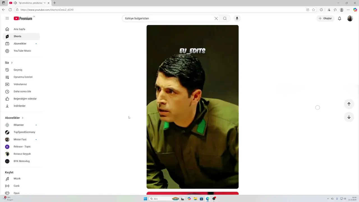Expand the Abonelikler section header chevron
359x202 pixels.
23,118
